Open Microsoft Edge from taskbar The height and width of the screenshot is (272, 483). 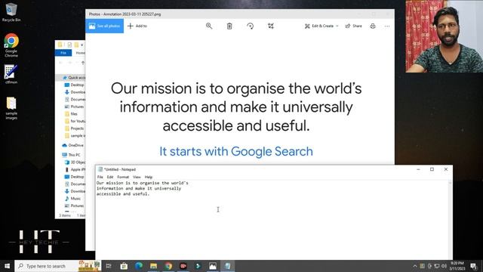(139, 266)
